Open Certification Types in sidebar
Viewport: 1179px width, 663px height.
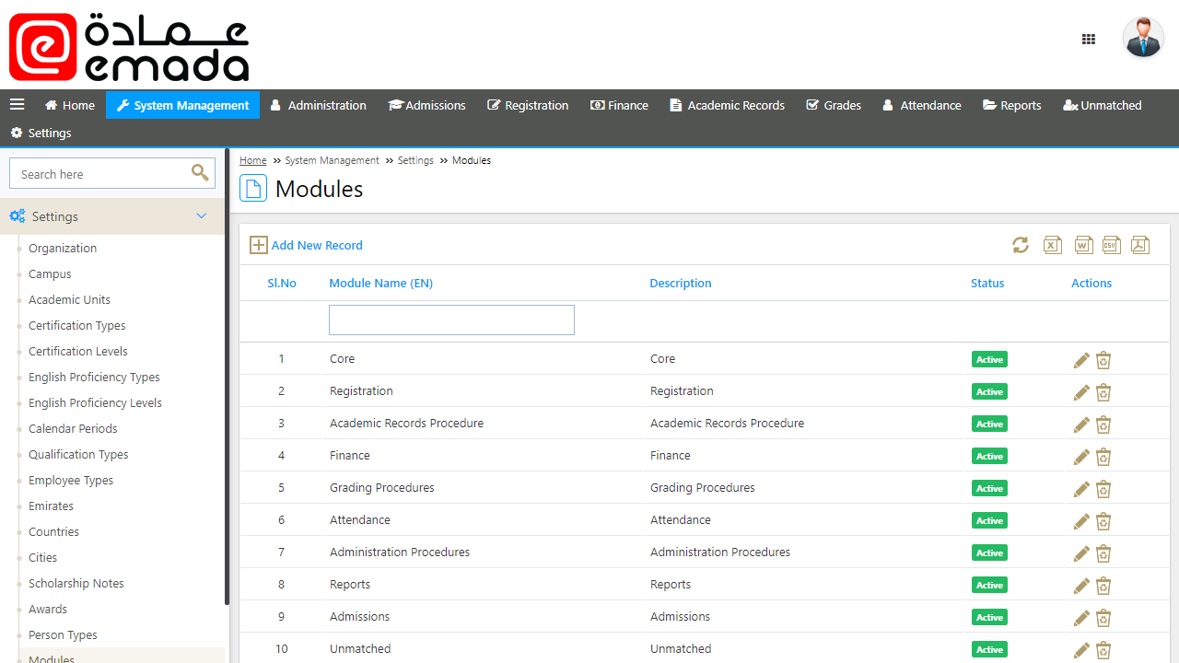coord(76,325)
